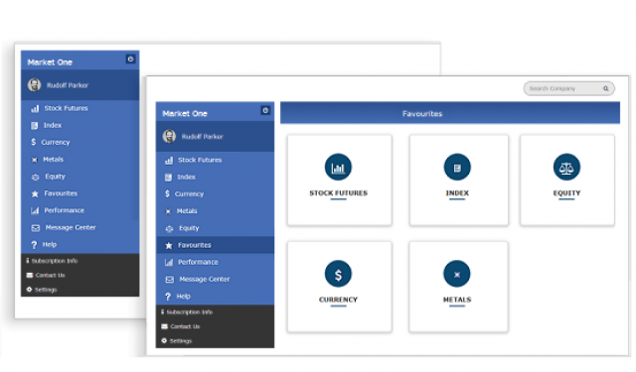Click power icon in back Market One panel
This screenshot has height=372, width=636.
point(130,60)
